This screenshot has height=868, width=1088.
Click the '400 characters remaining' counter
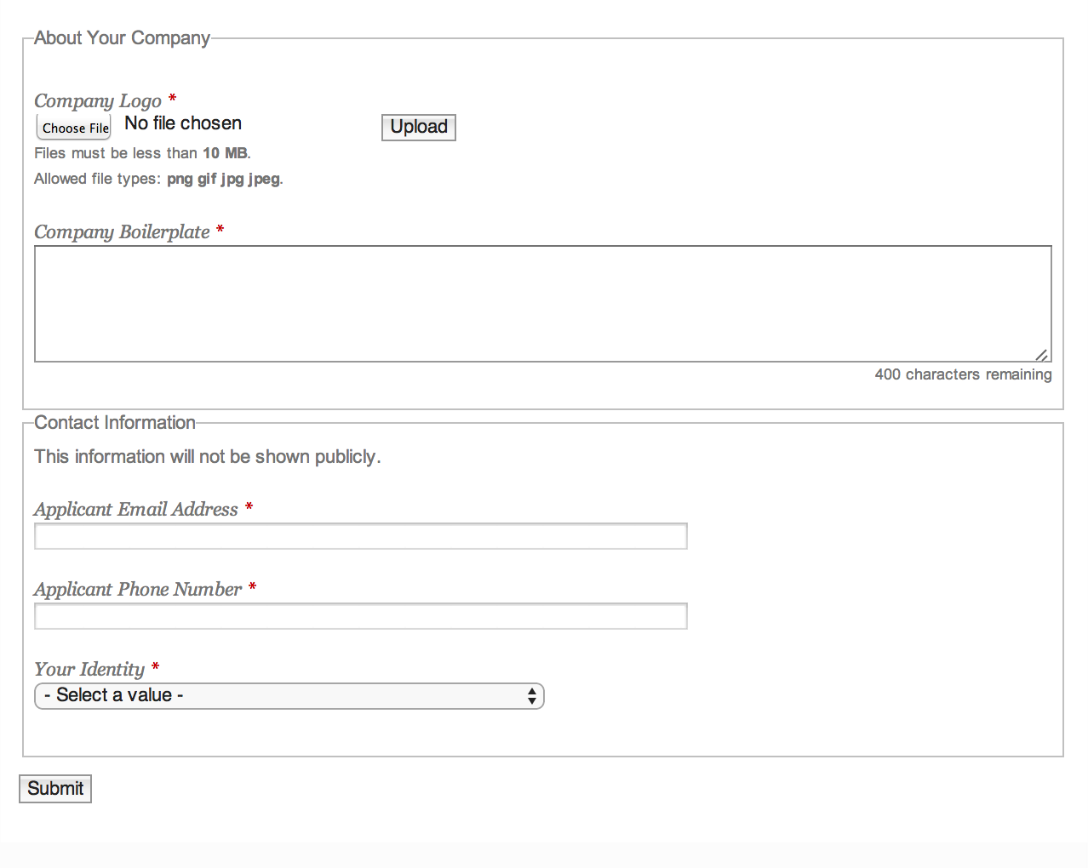tap(963, 374)
